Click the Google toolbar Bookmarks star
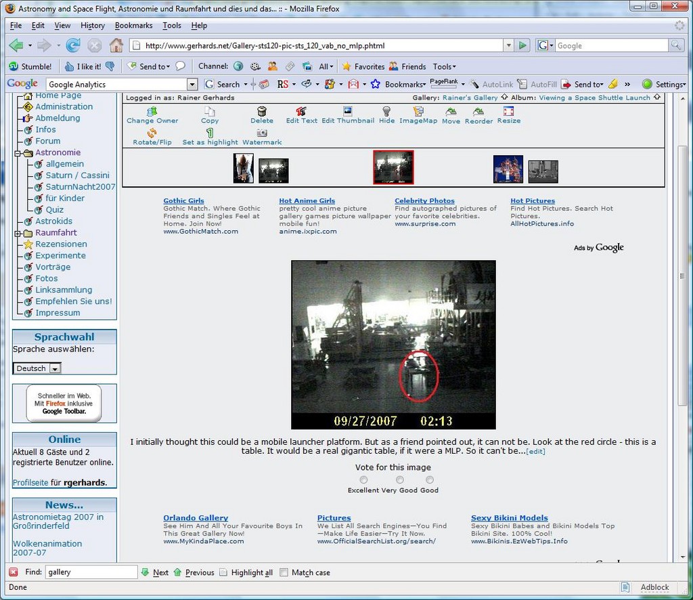 point(375,84)
